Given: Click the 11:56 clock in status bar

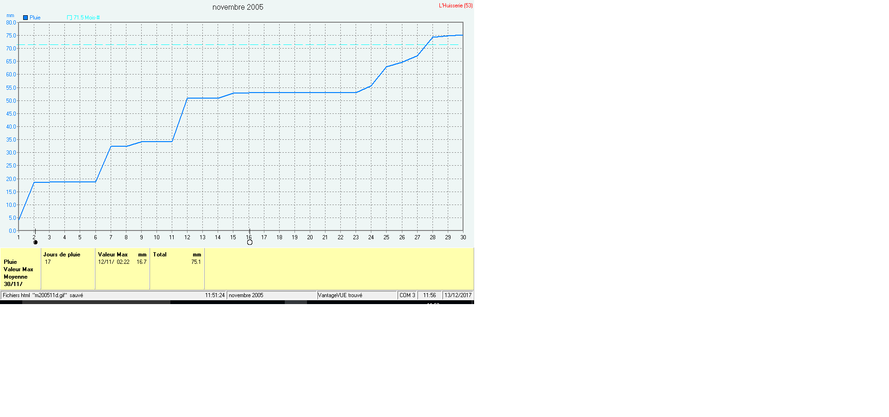Looking at the screenshot, I should tap(430, 295).
